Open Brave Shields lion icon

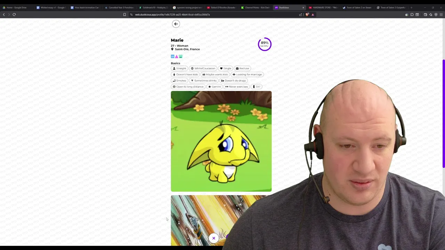click(307, 15)
